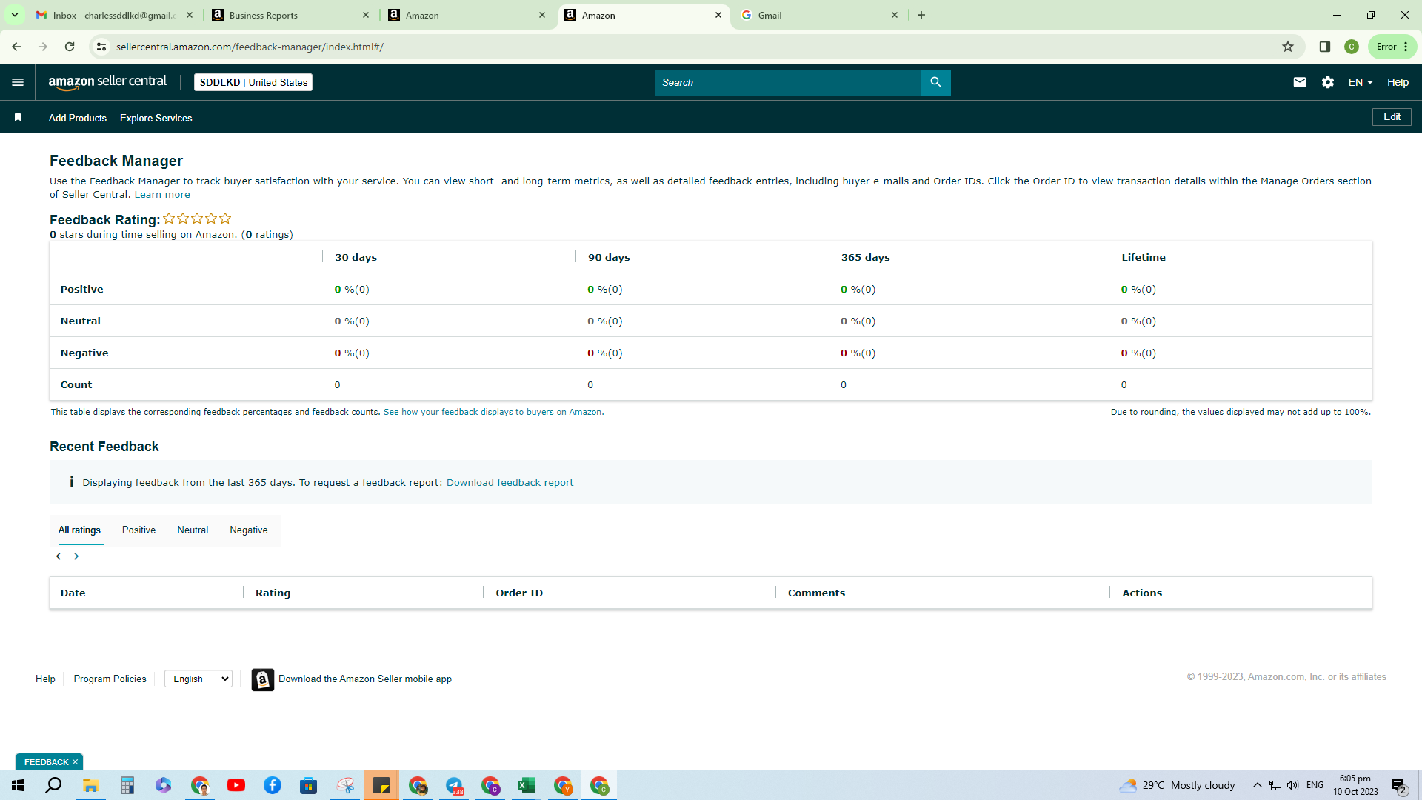
Task: Show hidden system tray icons
Action: (1257, 785)
